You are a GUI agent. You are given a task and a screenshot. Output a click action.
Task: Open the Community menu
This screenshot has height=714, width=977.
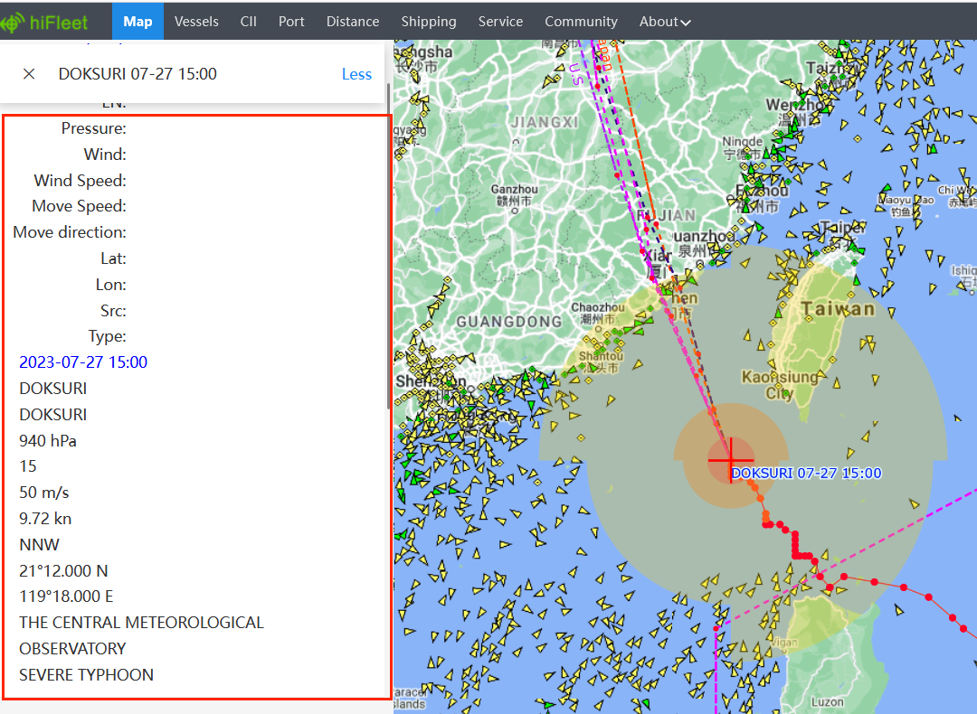581,21
